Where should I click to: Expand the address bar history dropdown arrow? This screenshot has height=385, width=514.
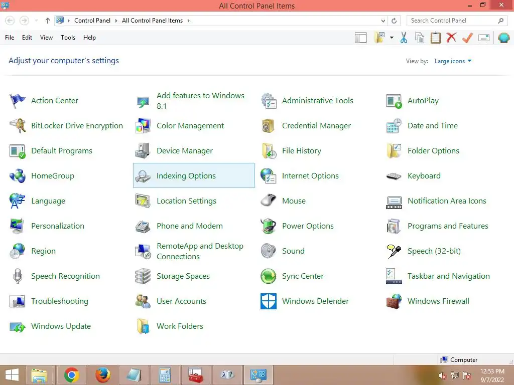[x=383, y=21]
